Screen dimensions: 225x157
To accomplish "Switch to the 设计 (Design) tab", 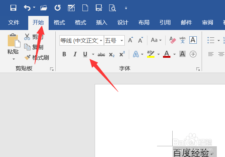I will click(x=123, y=23).
